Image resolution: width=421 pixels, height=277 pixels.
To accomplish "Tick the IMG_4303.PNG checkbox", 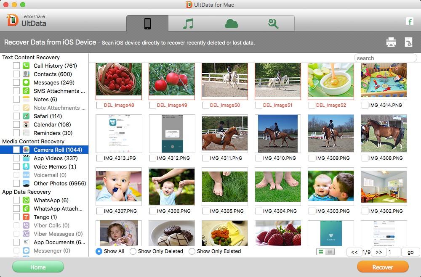I will pyautogui.click(x=312, y=211).
